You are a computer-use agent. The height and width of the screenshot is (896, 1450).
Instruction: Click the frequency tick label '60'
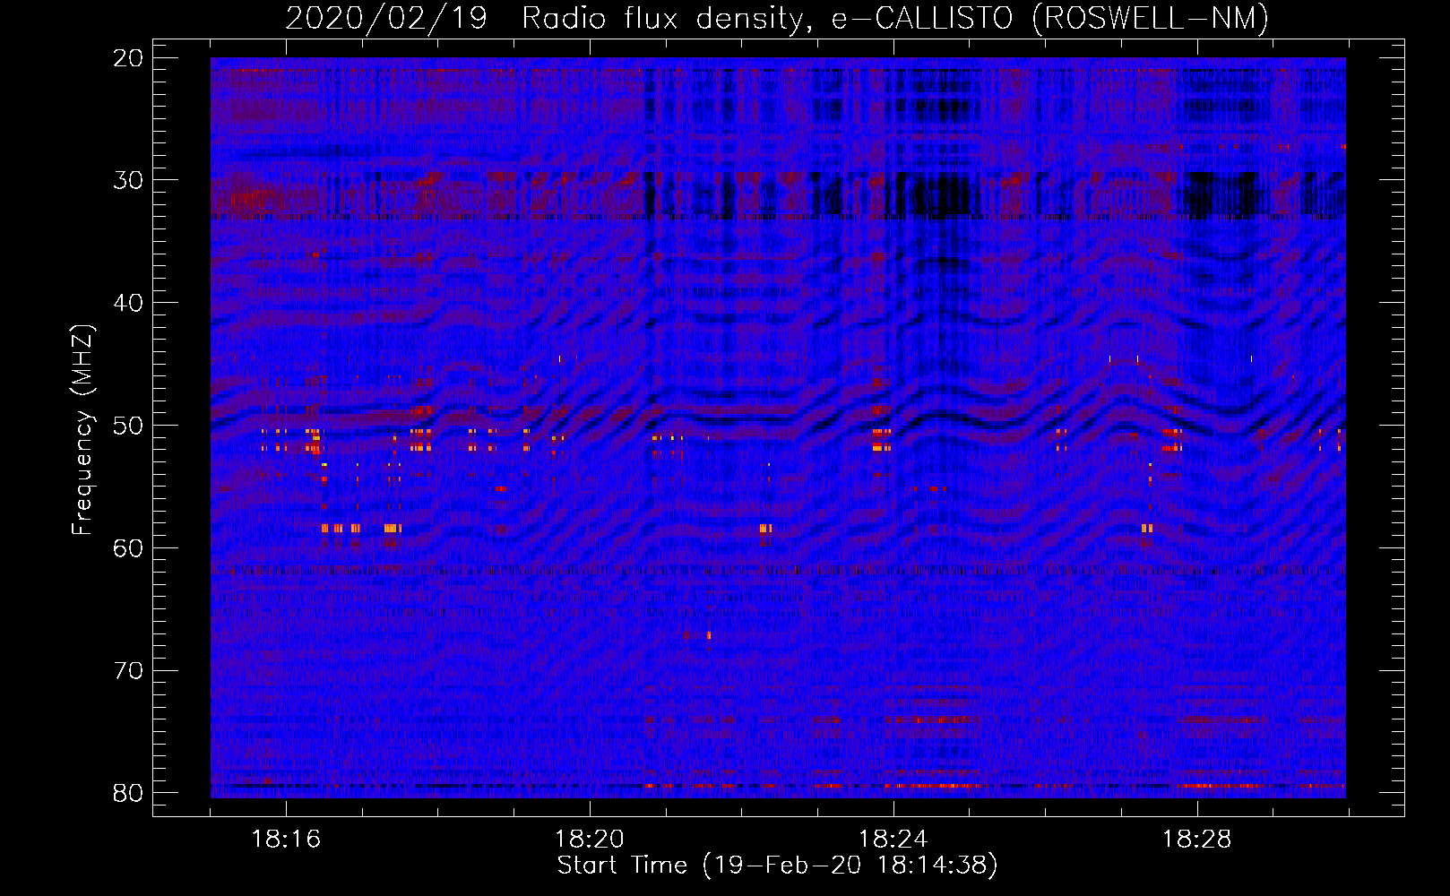[x=129, y=548]
